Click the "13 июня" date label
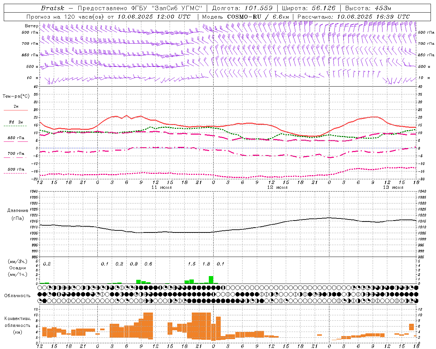This screenshot has width=436, height=349. click(x=393, y=187)
